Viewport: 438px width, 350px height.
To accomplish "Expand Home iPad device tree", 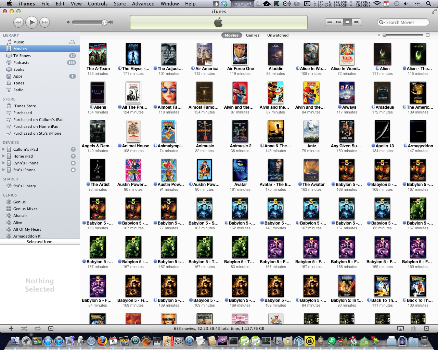I will 4,156.
